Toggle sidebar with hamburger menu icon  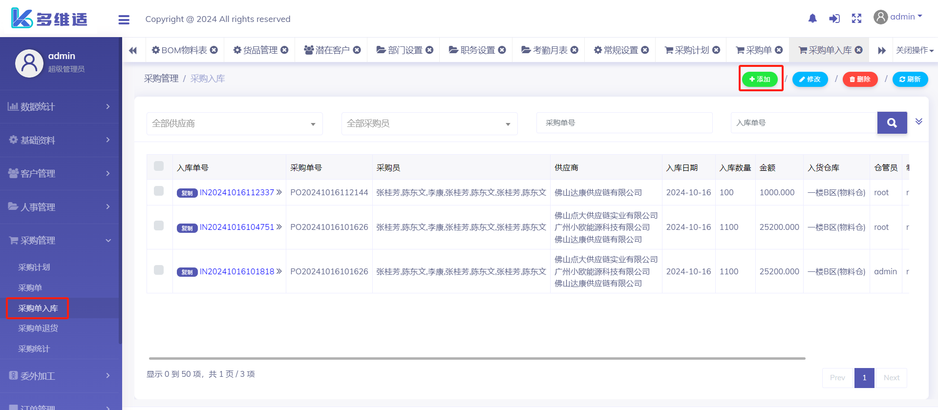coord(124,20)
